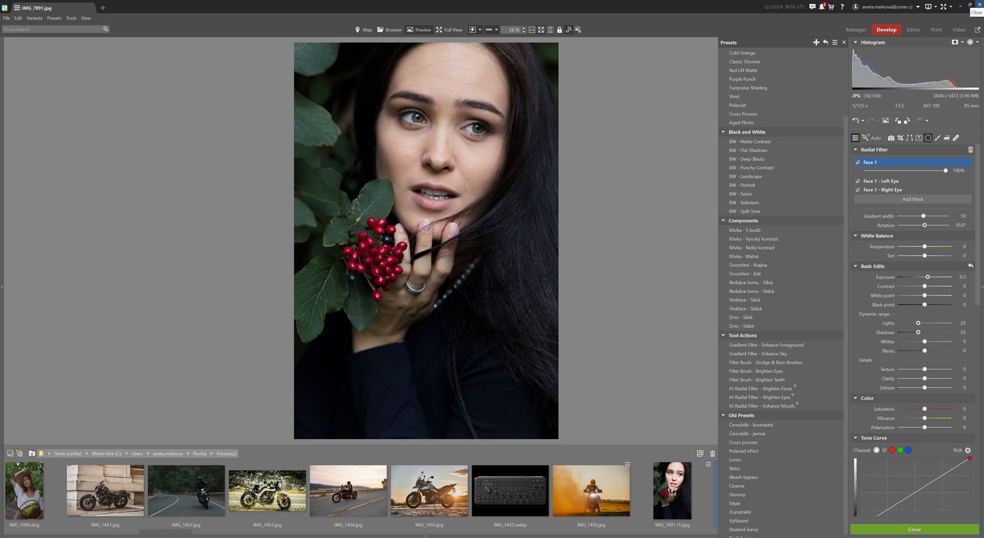984x538 pixels.
Task: Collapse the Tone Curve section
Action: (x=855, y=438)
